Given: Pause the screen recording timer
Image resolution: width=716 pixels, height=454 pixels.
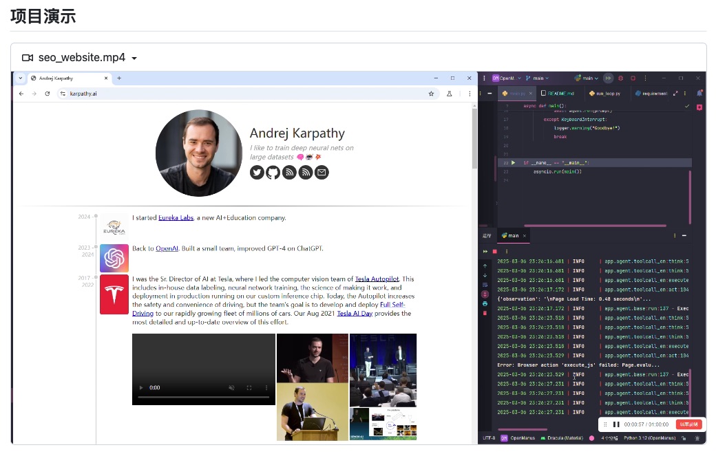Looking at the screenshot, I should pyautogui.click(x=616, y=425).
